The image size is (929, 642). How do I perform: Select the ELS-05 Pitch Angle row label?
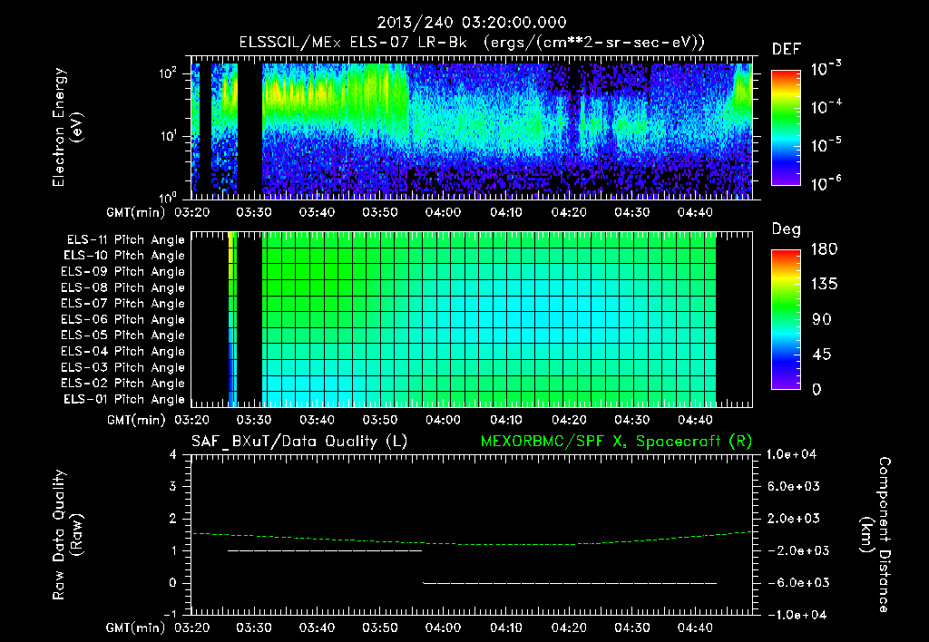click(x=123, y=336)
